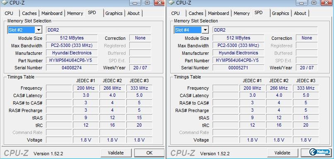The height and width of the screenshot is (159, 334).
Task: Select the Mainboard tab in right window
Action: click(218, 13)
